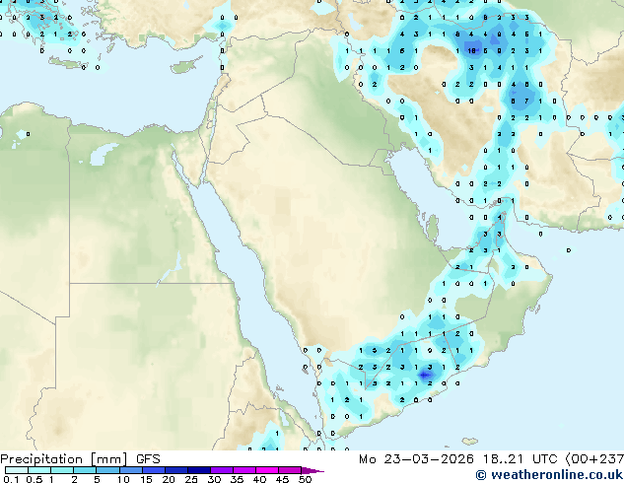Screen dimensions: 625x483
Task: Click the '10' legend scale label
Action: click(123, 479)
